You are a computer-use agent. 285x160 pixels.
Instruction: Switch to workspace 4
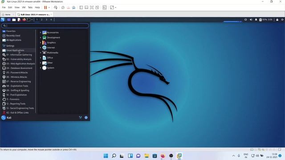(51, 20)
